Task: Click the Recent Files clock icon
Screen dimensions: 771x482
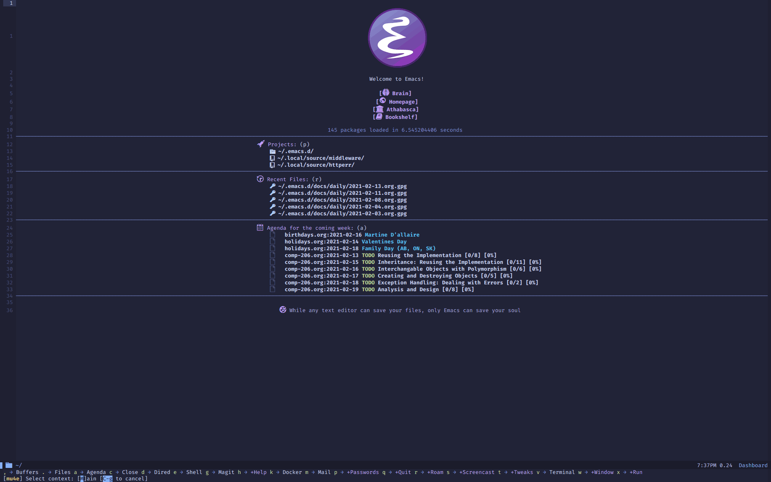Action: (259, 179)
